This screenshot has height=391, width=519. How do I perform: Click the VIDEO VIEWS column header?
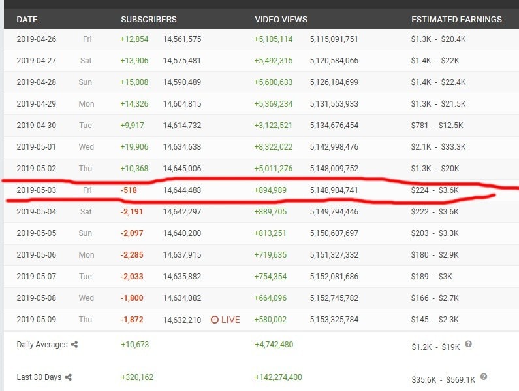pyautogui.click(x=281, y=20)
